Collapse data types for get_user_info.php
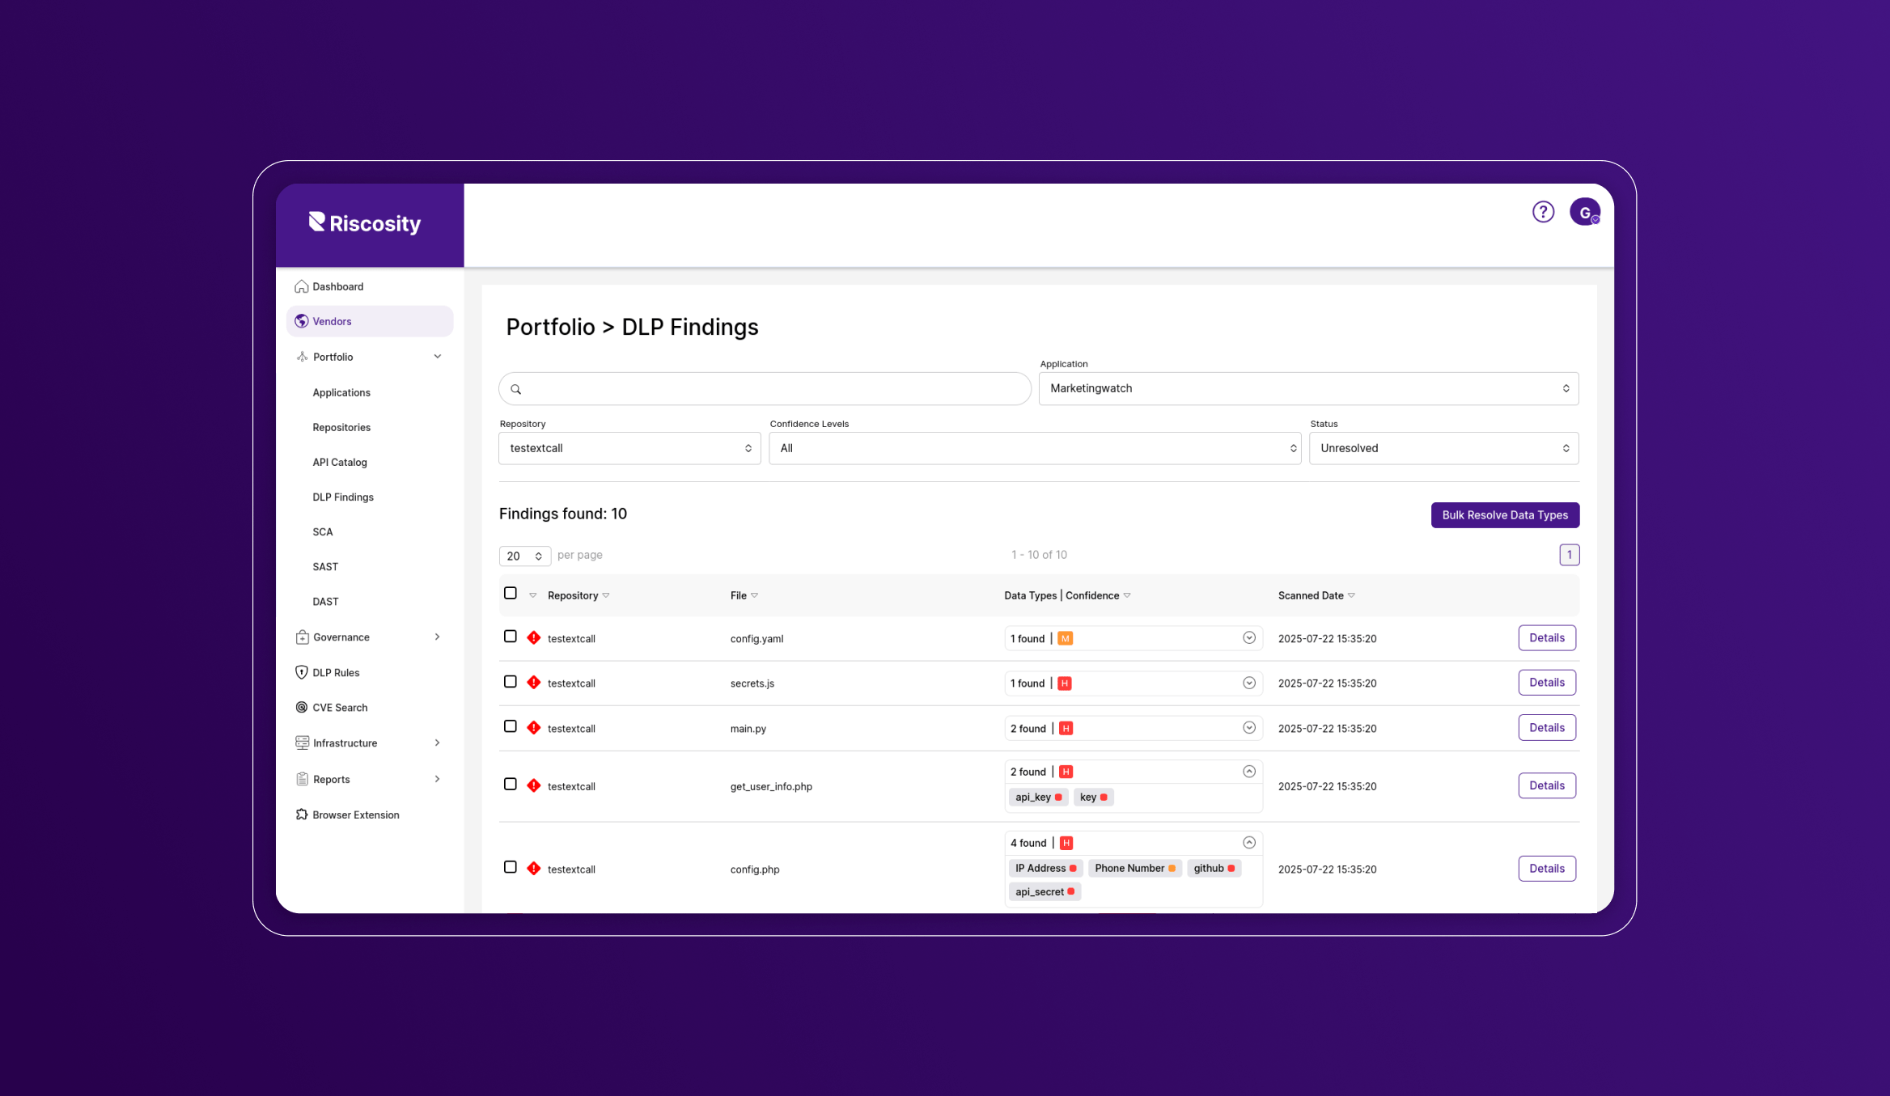1890x1096 pixels. click(x=1249, y=772)
